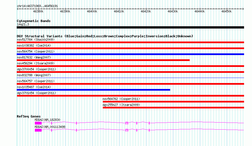
Task: Open the nsv456294 (Itsara2009) label
Action: tap(36, 63)
